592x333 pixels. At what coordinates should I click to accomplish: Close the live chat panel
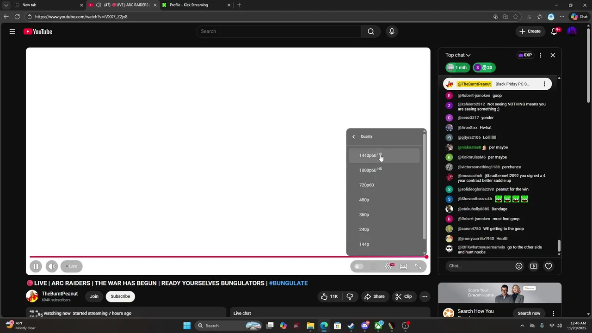coord(553,55)
